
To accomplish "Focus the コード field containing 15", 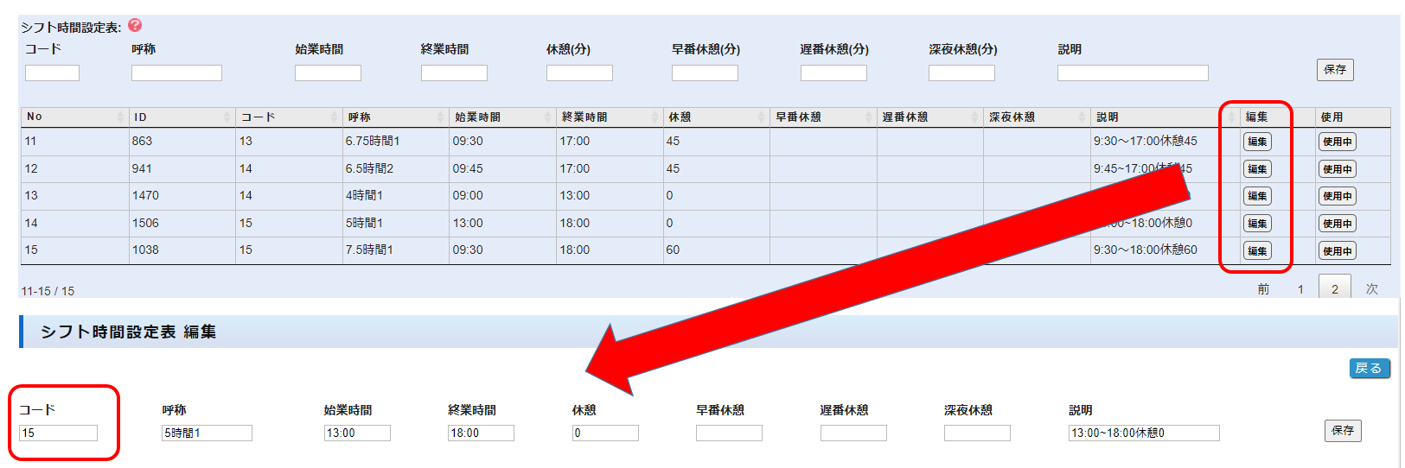I will (58, 433).
